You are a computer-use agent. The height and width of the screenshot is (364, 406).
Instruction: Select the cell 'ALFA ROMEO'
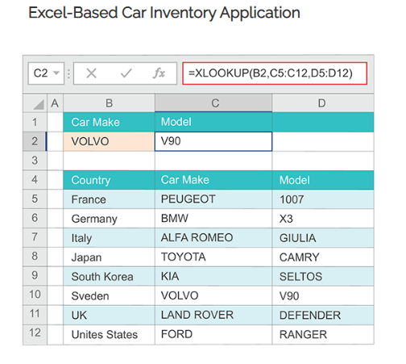[213, 237]
